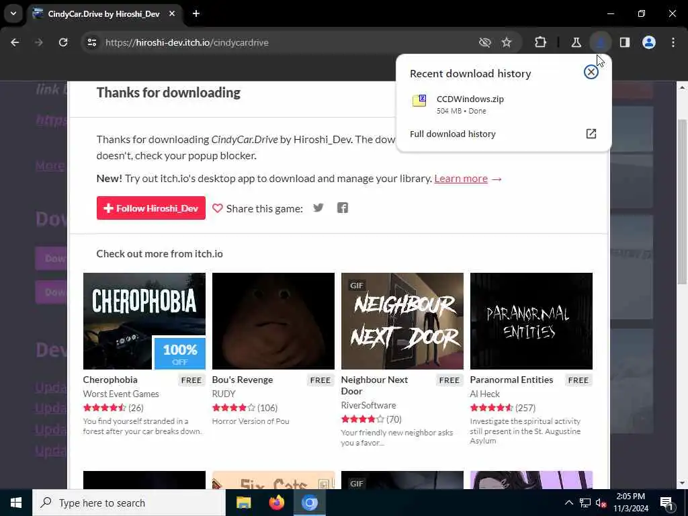688x516 pixels.
Task: Open site information icon in address bar
Action: click(x=91, y=42)
